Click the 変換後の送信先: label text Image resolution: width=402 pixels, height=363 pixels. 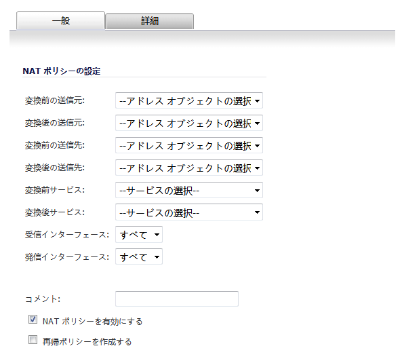[x=55, y=168]
